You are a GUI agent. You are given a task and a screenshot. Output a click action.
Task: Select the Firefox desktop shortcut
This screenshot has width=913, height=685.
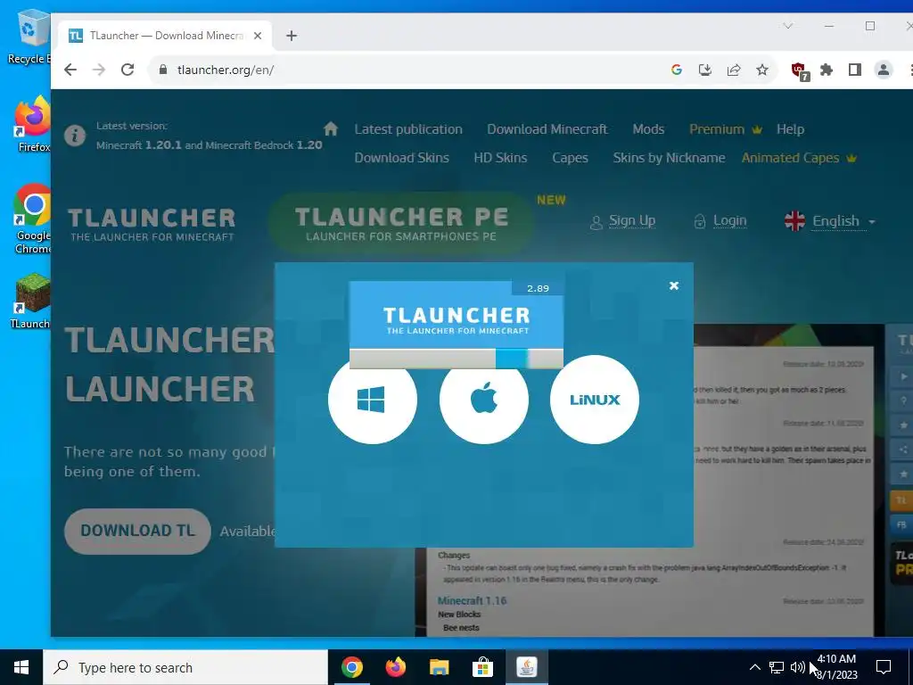[x=33, y=124]
